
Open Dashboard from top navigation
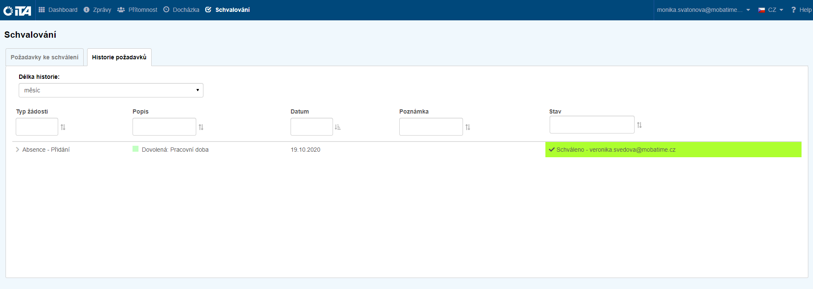pyautogui.click(x=58, y=10)
